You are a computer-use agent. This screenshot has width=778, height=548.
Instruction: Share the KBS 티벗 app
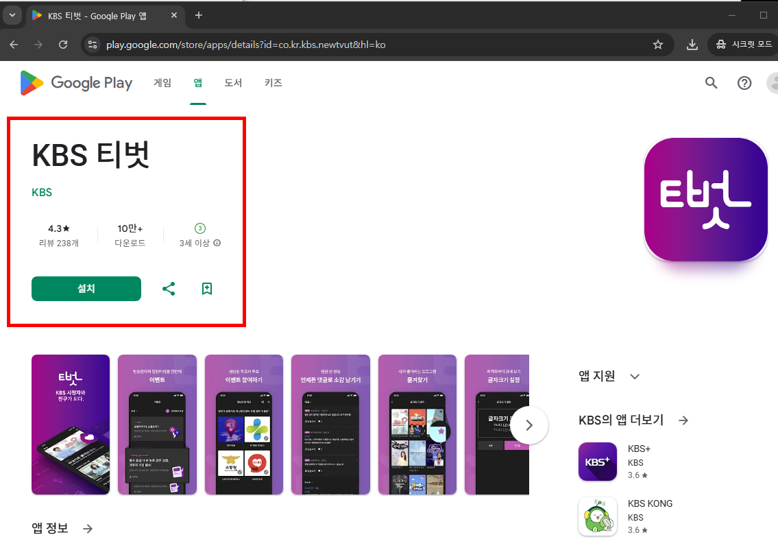[x=169, y=289]
